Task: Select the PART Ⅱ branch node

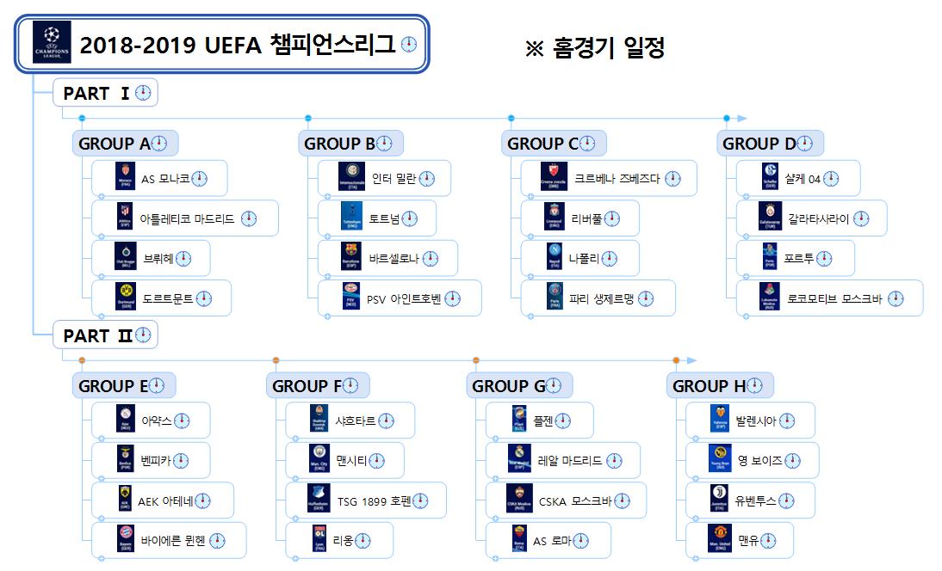Action: 97,335
